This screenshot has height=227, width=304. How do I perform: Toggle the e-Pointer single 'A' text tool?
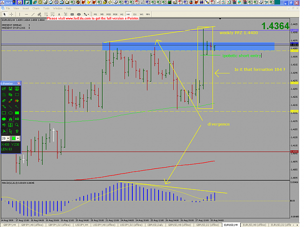click(x=11, y=119)
